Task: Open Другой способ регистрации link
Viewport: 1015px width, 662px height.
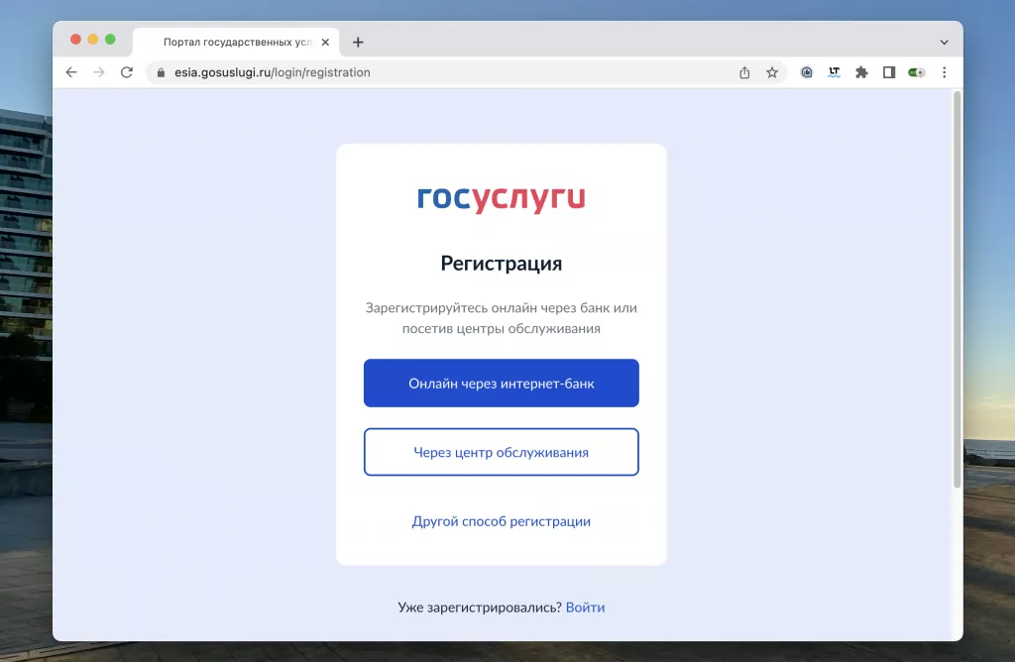Action: coord(501,520)
